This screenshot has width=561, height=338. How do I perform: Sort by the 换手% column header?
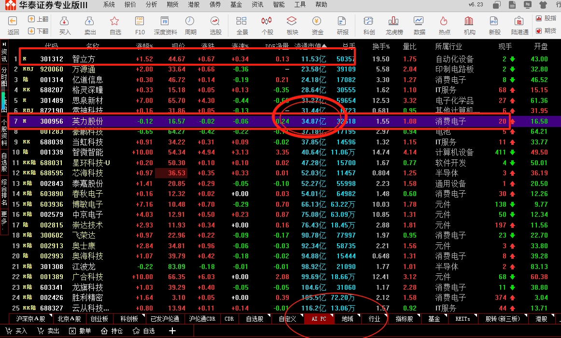[x=380, y=46]
